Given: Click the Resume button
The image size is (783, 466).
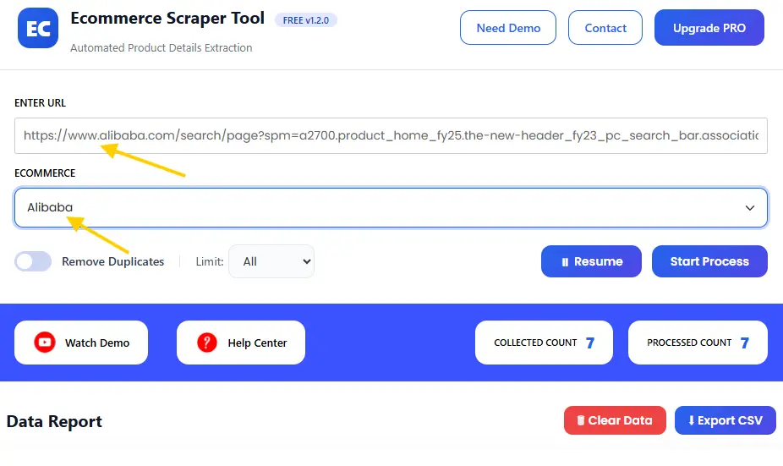Looking at the screenshot, I should (591, 261).
